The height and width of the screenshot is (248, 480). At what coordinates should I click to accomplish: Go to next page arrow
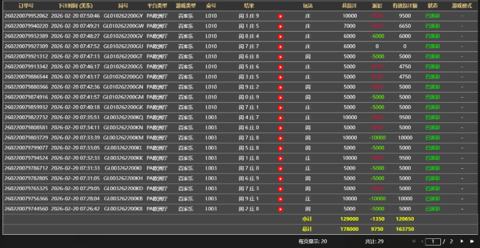tap(462, 242)
